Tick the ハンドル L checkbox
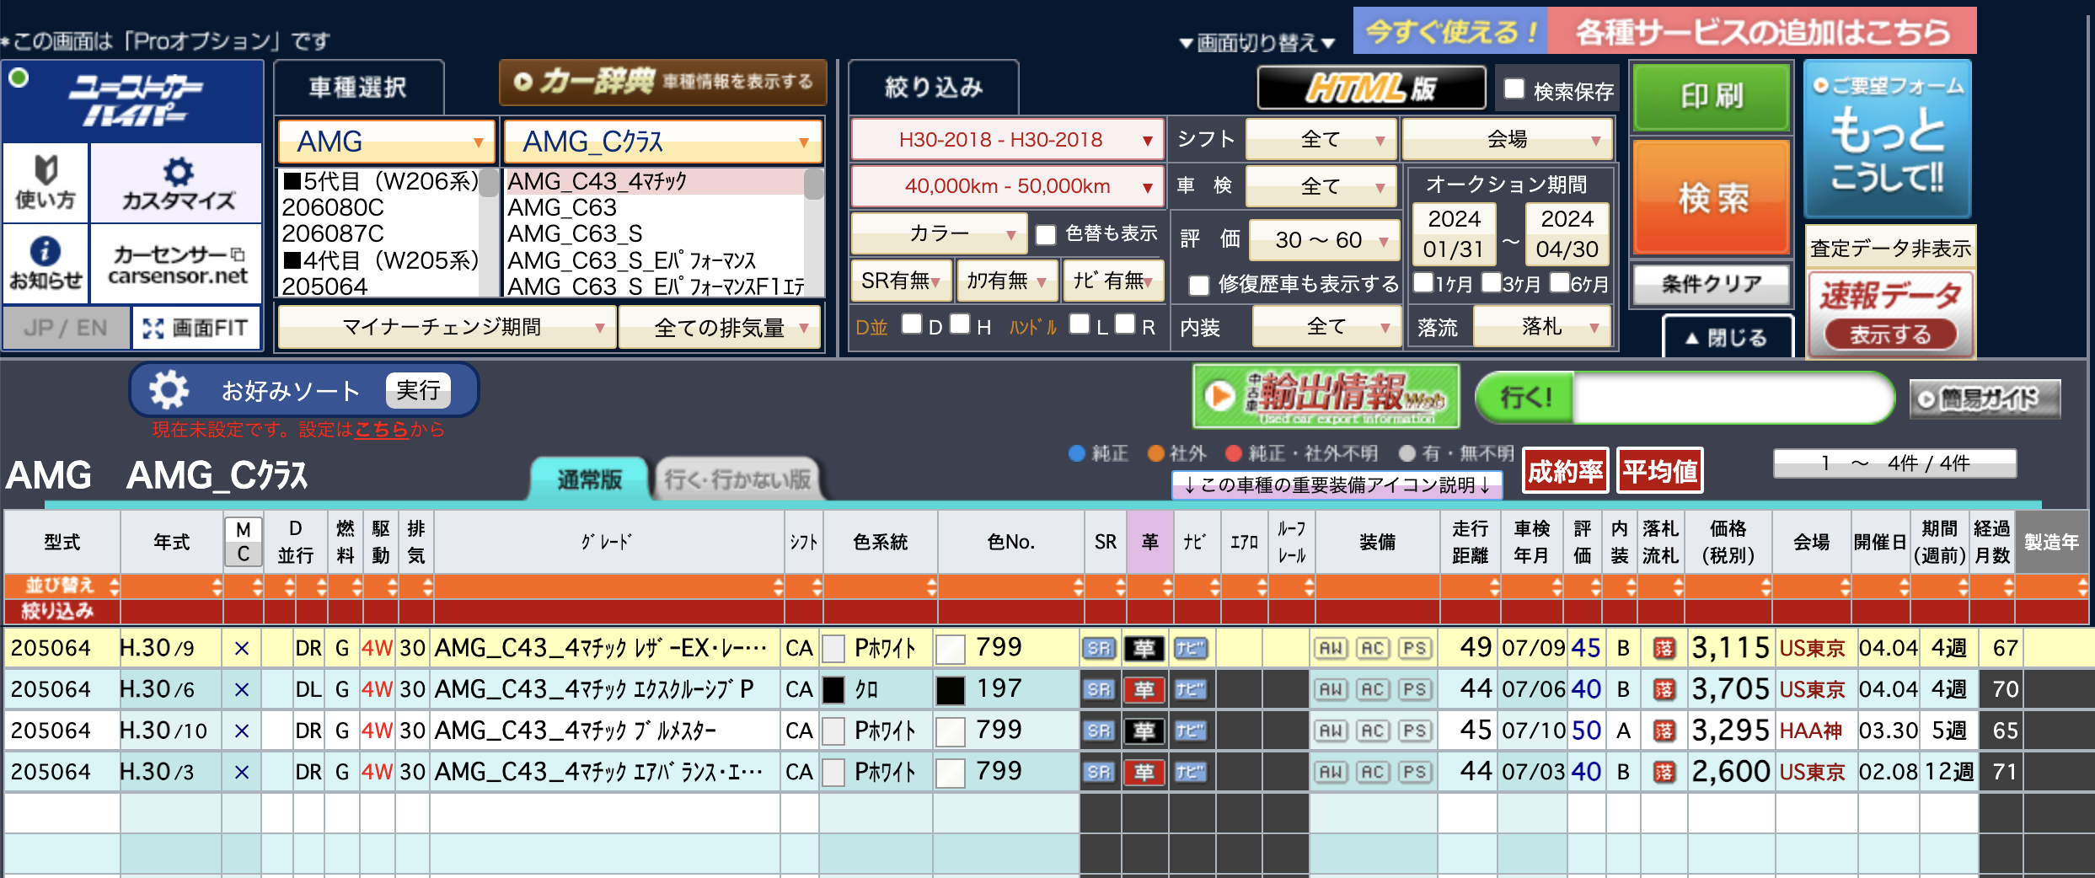Viewport: 2095px width, 878px height. click(1080, 324)
